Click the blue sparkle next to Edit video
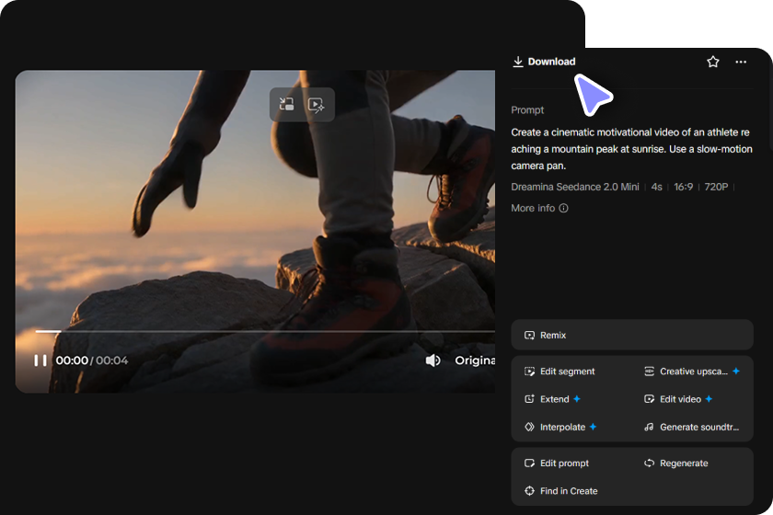The height and width of the screenshot is (515, 773). click(709, 399)
